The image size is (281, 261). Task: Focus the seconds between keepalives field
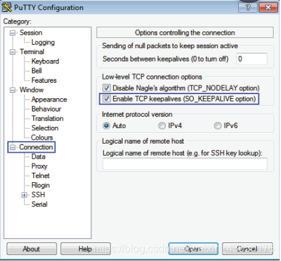(252, 59)
